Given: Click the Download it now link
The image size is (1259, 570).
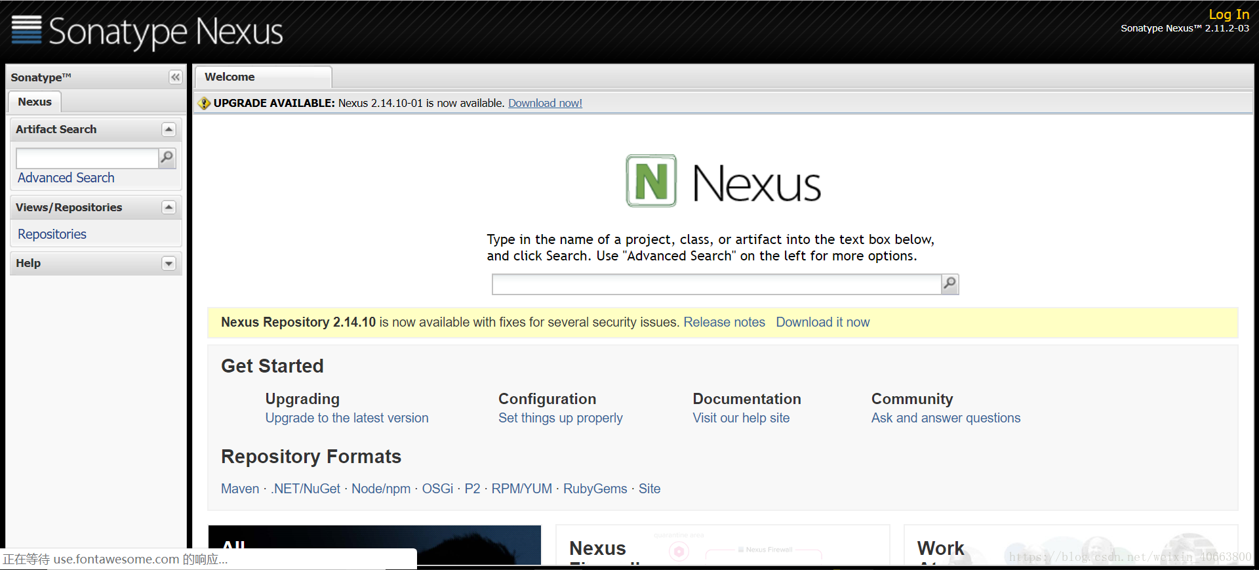Looking at the screenshot, I should [x=823, y=322].
